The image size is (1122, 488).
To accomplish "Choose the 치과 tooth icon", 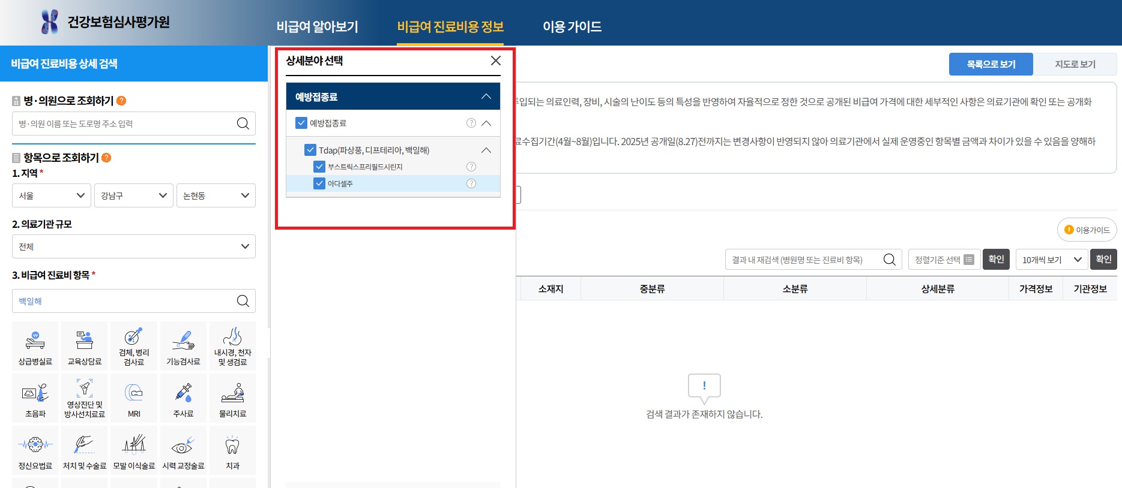I will [x=232, y=450].
